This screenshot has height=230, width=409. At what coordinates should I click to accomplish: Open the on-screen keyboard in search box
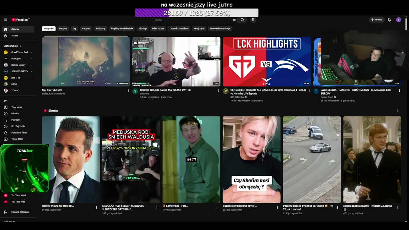point(234,20)
